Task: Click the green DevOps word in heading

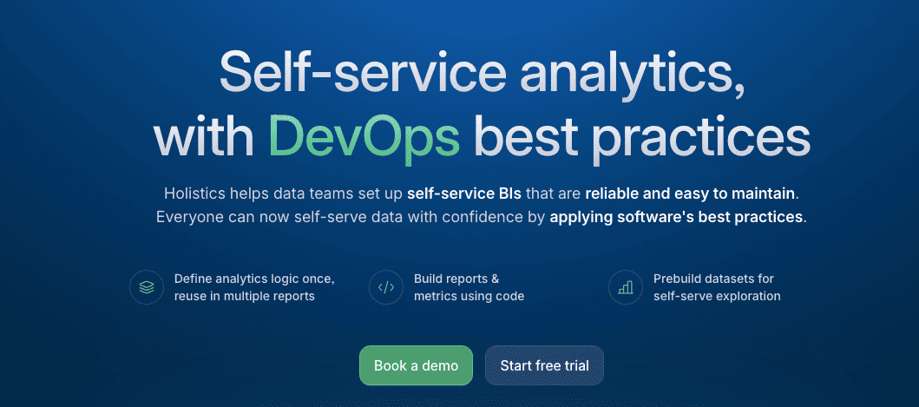Action: pyautogui.click(x=363, y=136)
